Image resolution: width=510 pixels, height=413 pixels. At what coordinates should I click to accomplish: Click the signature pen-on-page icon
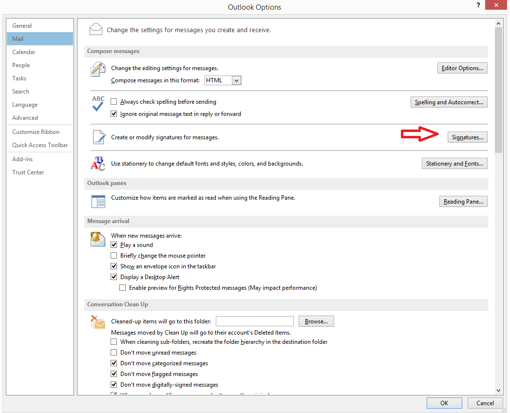click(x=98, y=137)
